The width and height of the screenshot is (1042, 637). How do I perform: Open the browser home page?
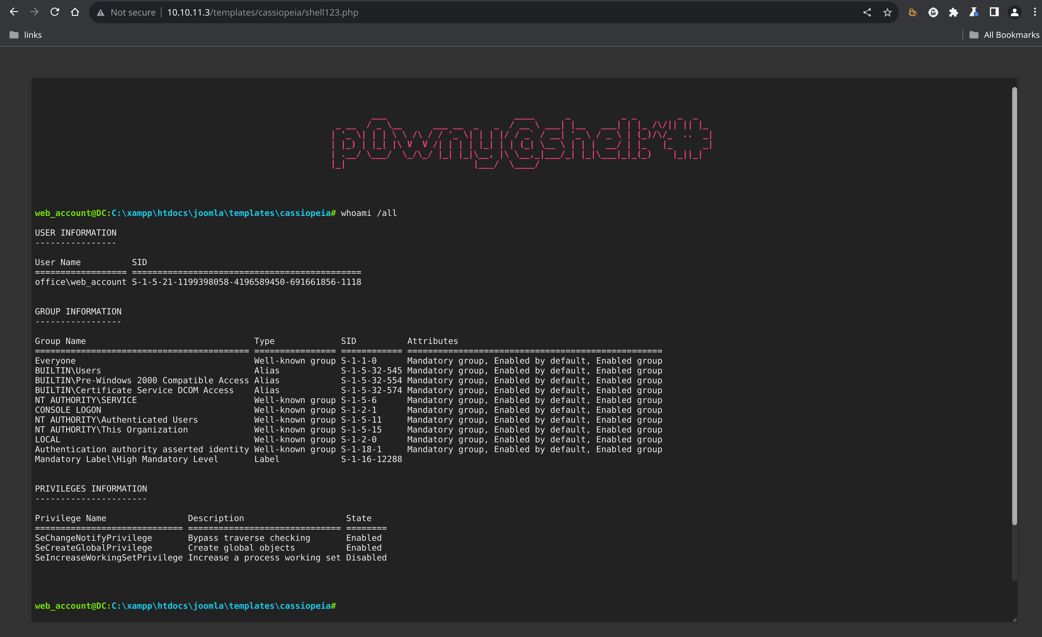pyautogui.click(x=75, y=12)
